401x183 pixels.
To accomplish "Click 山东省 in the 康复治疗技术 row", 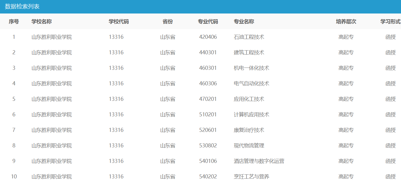I will (x=168, y=130).
